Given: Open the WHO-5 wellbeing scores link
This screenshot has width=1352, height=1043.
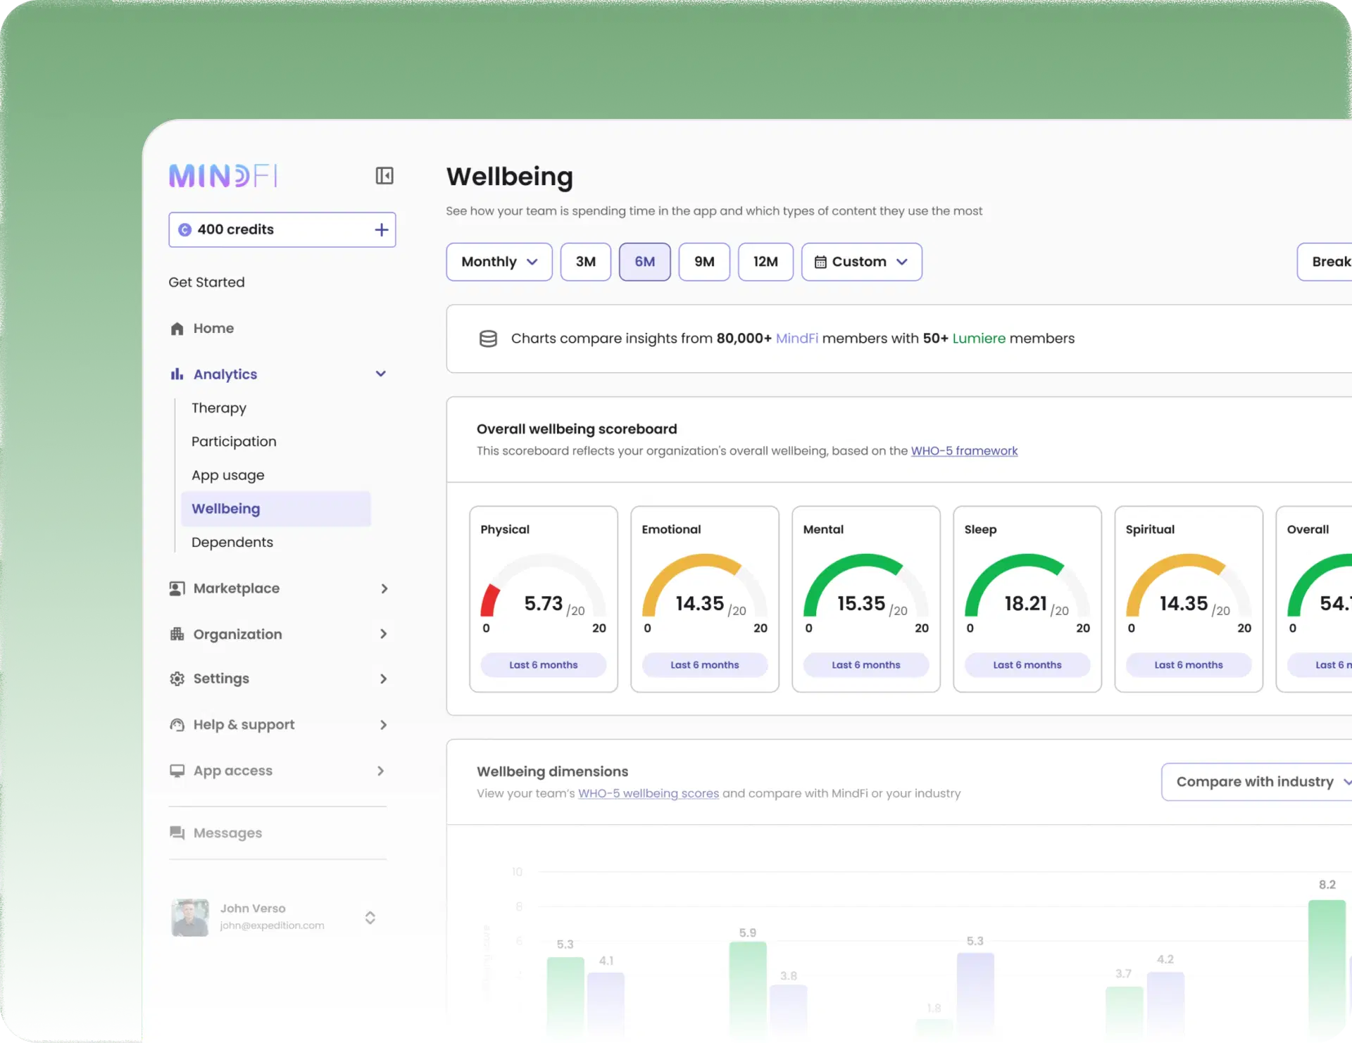Looking at the screenshot, I should point(649,793).
